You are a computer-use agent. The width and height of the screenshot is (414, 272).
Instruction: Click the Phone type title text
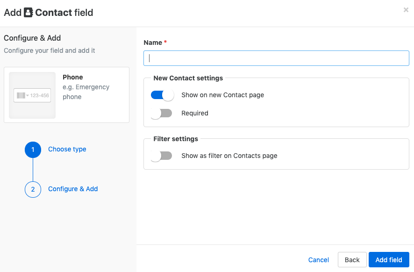tap(72, 77)
